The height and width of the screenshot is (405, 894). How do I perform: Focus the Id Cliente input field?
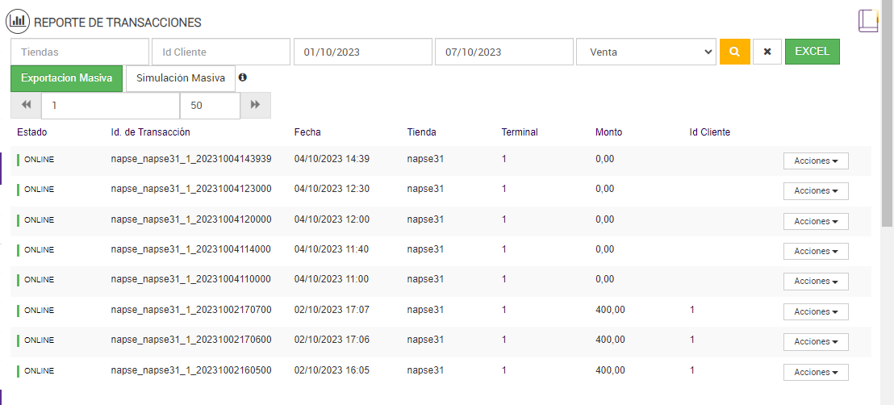220,52
